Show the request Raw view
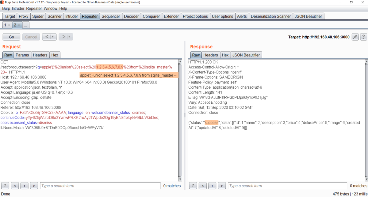Image resolution: width=368 pixels, height=197 pixels. (8, 55)
